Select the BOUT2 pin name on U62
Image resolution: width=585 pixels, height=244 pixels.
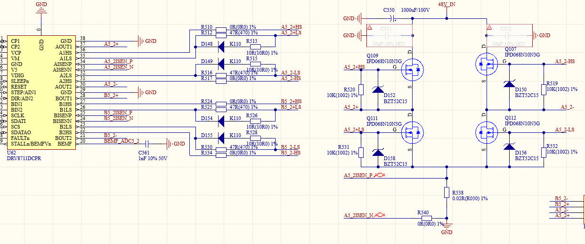point(64,138)
